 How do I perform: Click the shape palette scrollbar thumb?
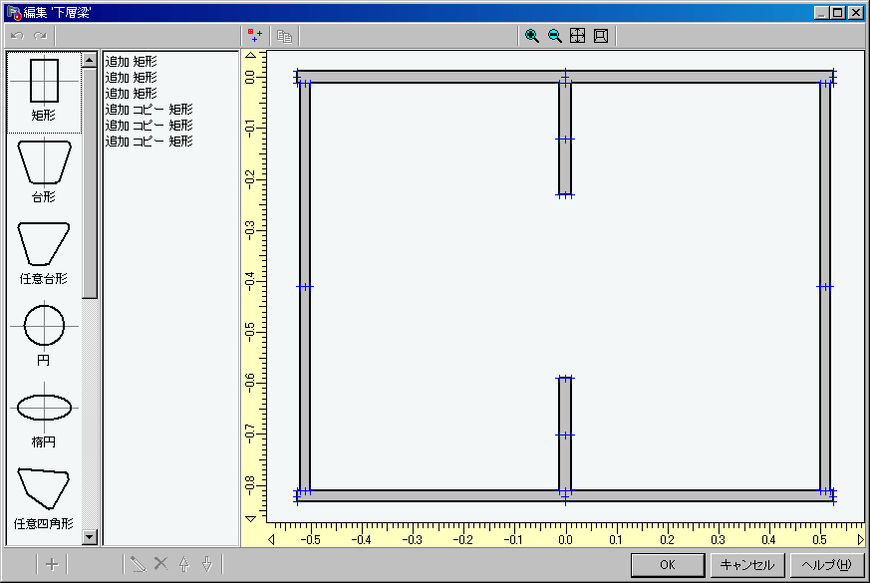(x=90, y=183)
